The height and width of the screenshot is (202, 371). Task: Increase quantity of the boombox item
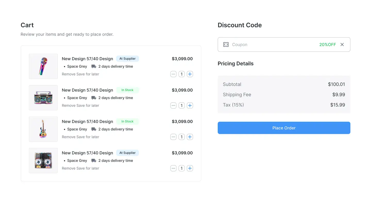click(190, 106)
